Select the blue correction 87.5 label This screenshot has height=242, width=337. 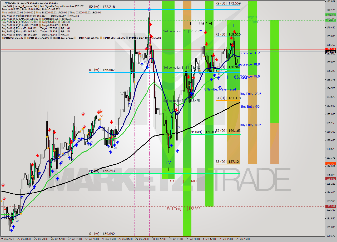(250, 77)
